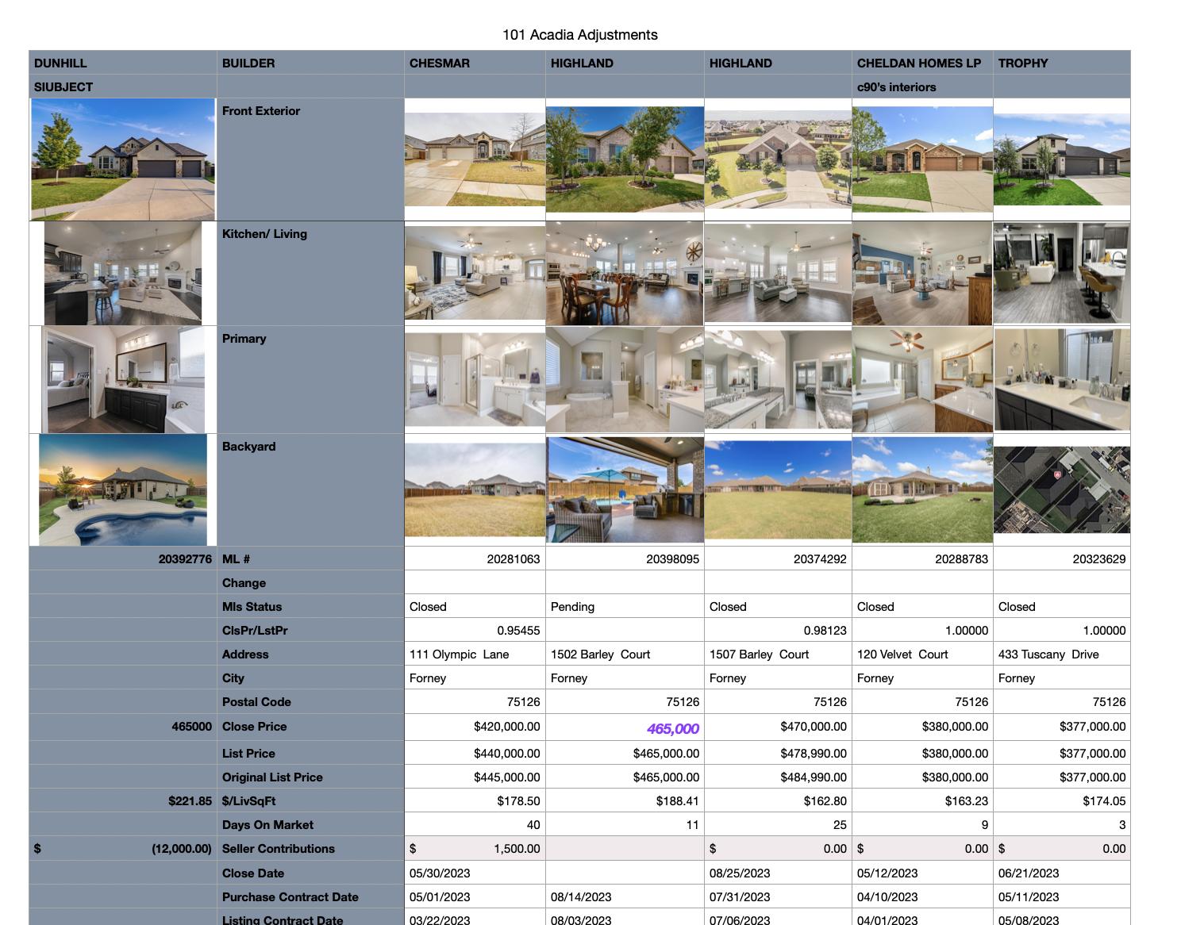Click the subject backyard pool photo

123,489
